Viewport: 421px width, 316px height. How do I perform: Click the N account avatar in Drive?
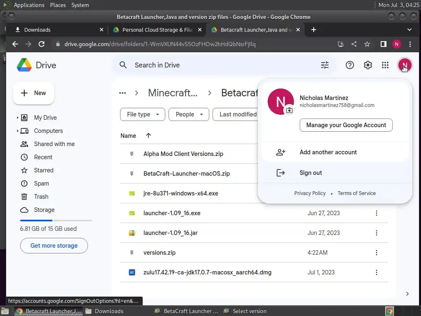pyautogui.click(x=405, y=65)
